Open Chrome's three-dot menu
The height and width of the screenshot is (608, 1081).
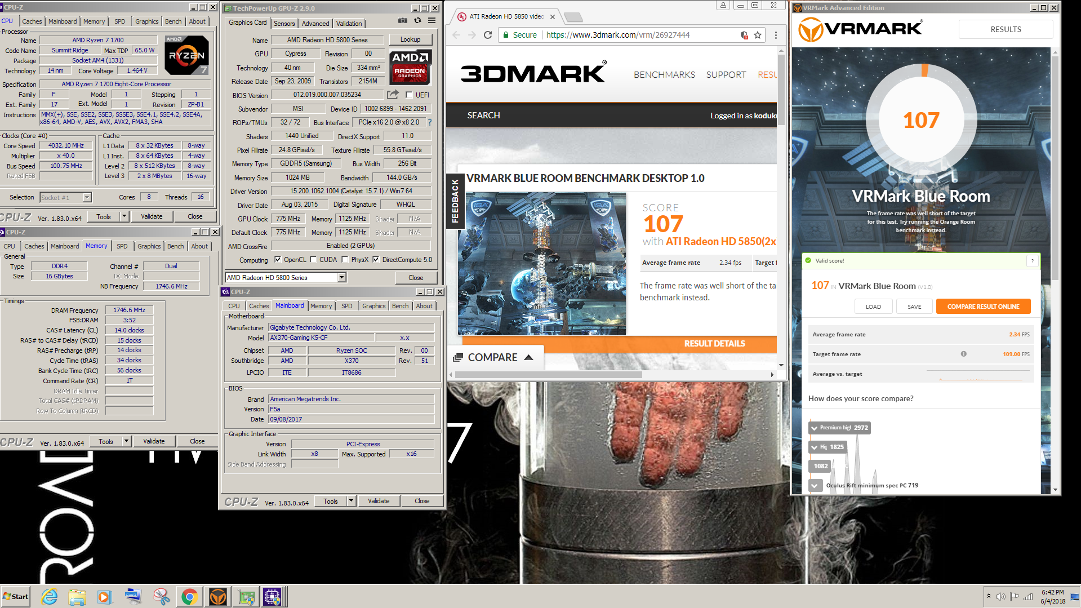tap(776, 35)
